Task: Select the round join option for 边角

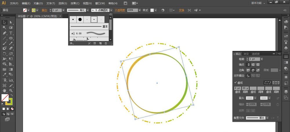Action: pyautogui.click(x=253, y=70)
